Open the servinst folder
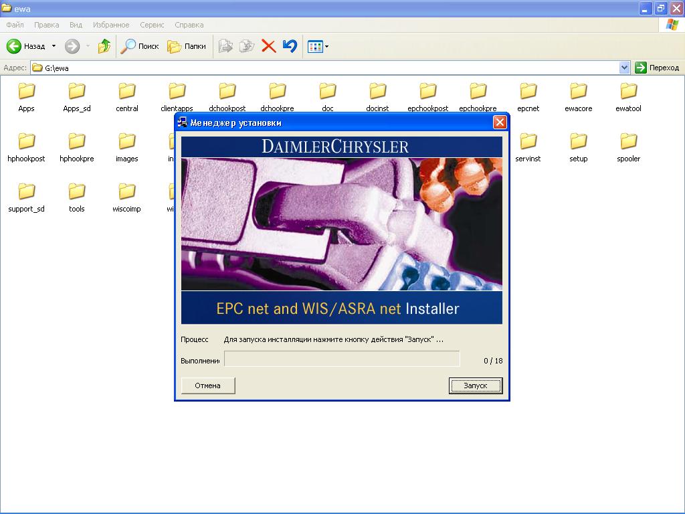 coord(528,147)
